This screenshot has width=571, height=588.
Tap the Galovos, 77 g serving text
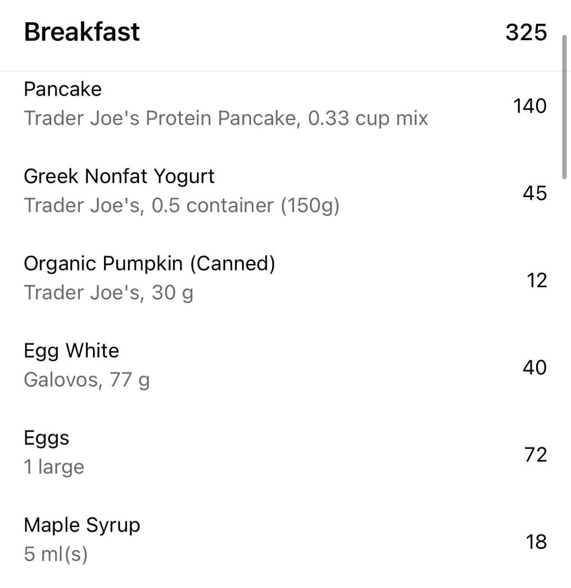pyautogui.click(x=87, y=380)
